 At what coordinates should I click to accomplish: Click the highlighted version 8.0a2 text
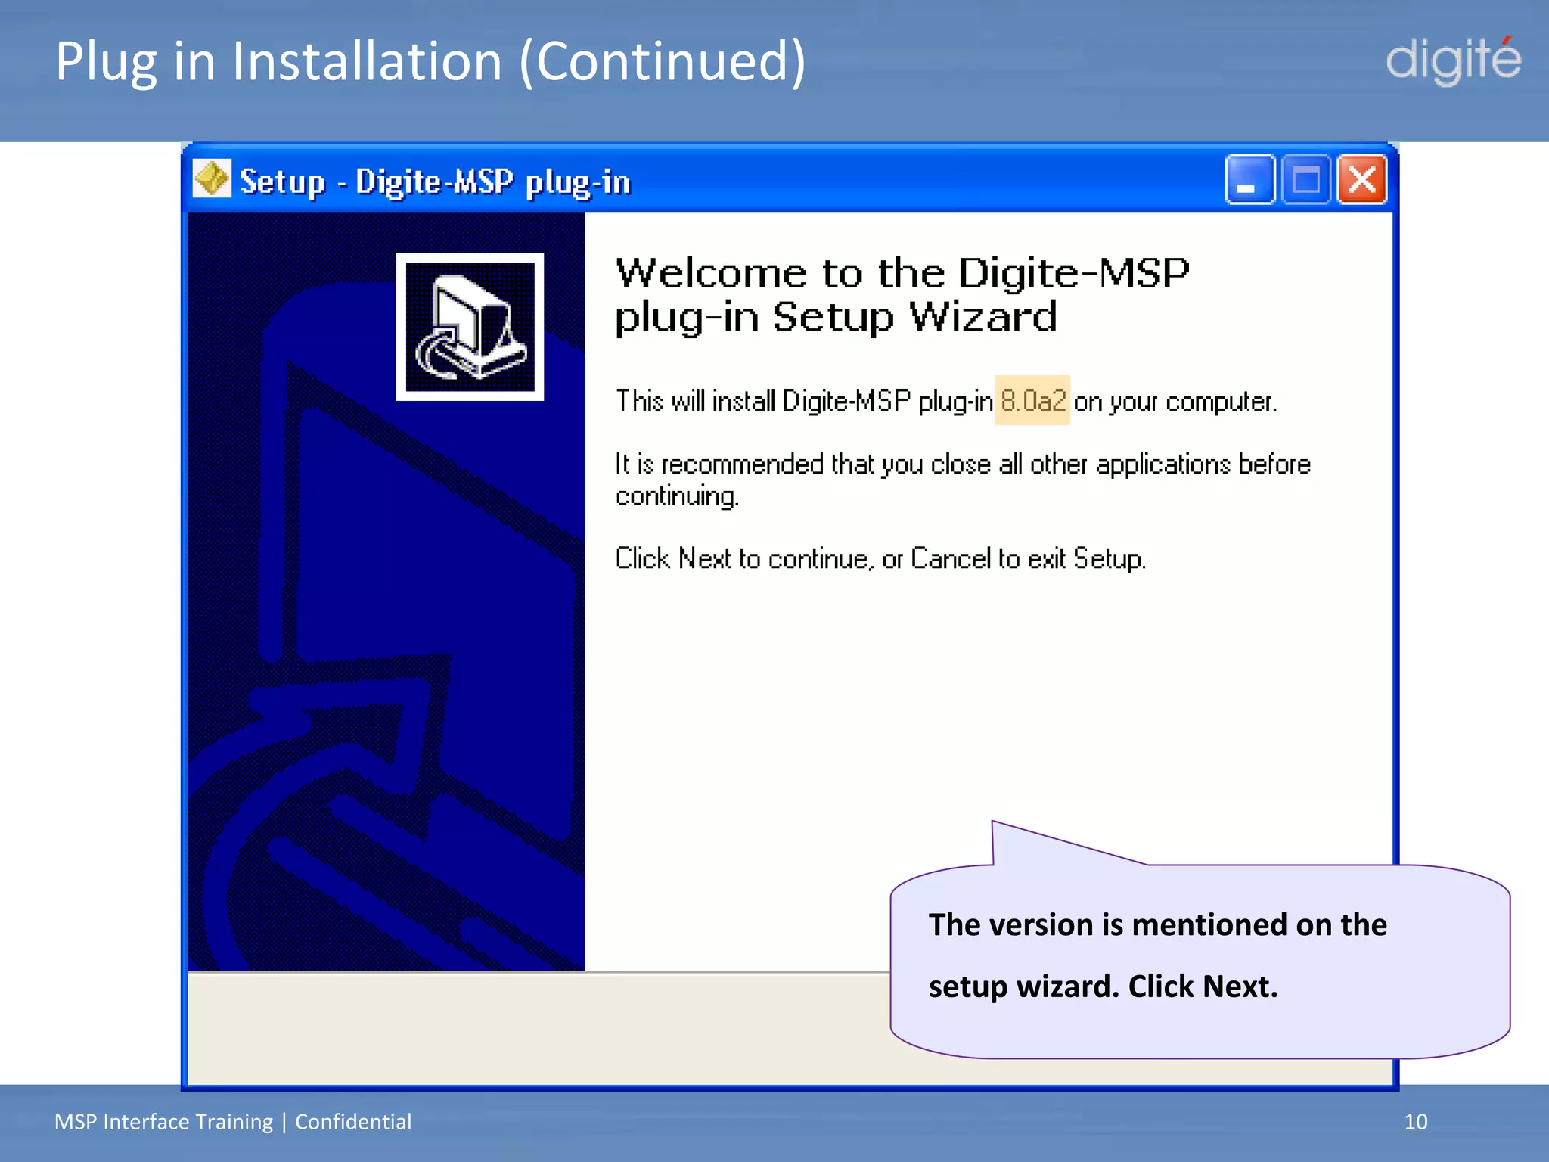tap(1032, 400)
